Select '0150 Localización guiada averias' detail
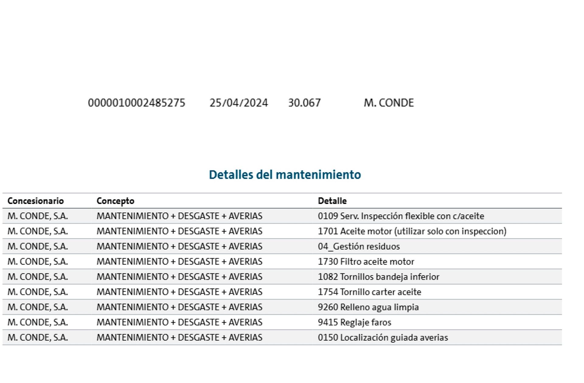This screenshot has width=584, height=383. [383, 338]
